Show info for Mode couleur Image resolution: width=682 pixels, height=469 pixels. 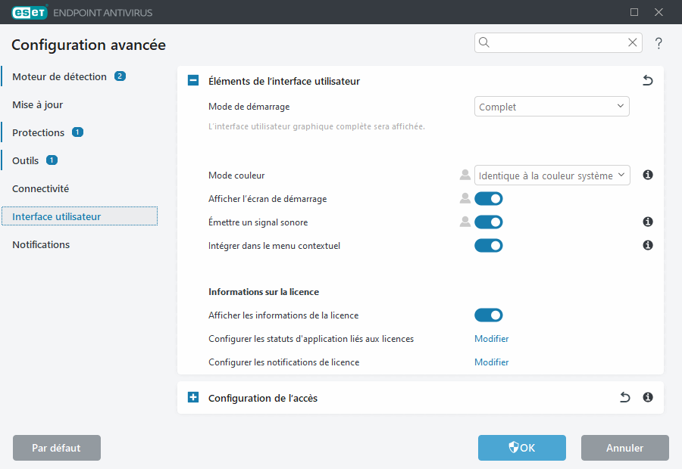point(648,175)
